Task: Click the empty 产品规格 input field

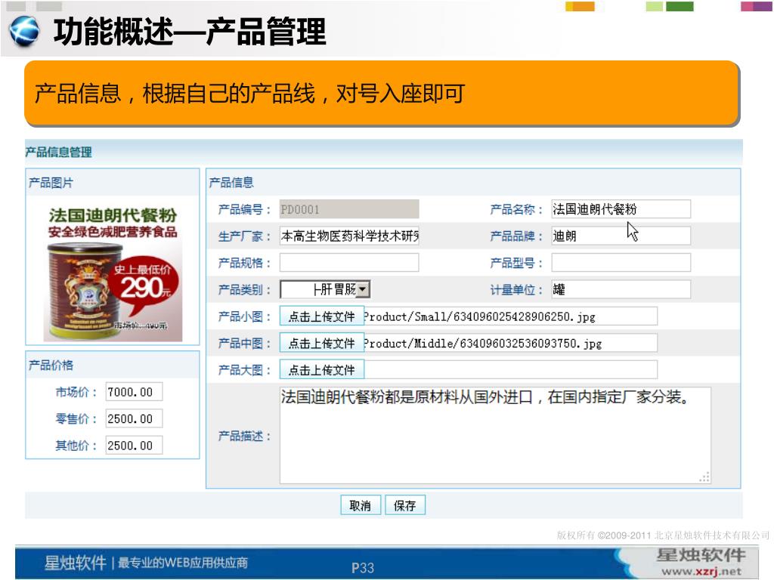Action: (x=349, y=262)
